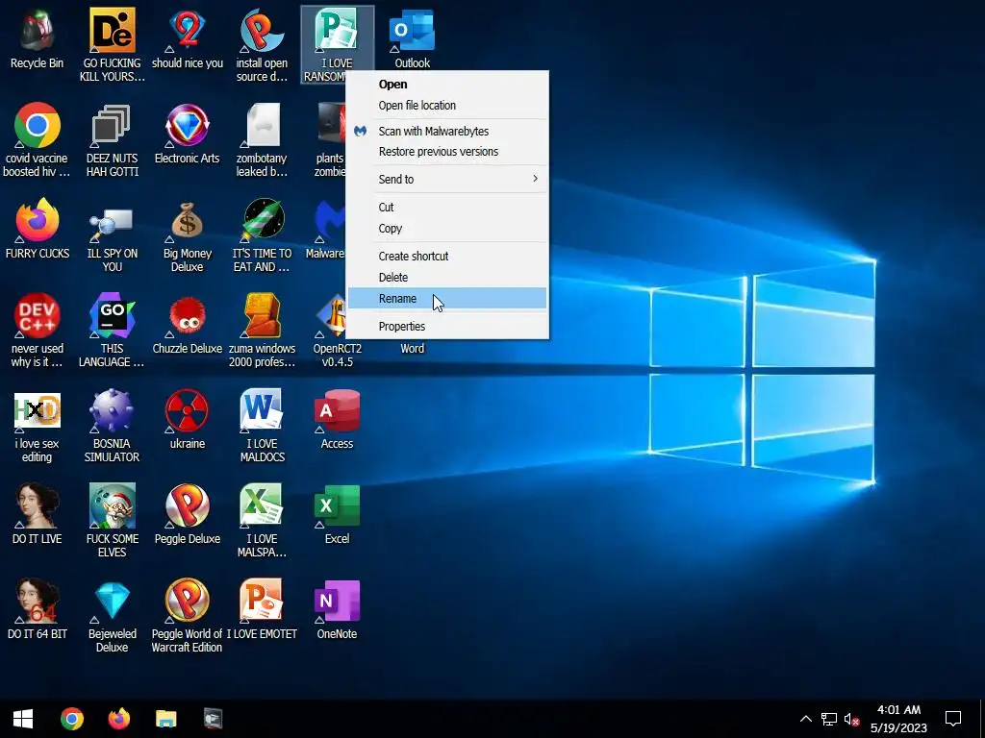The width and height of the screenshot is (985, 738).
Task: Launch Chrome from the taskbar
Action: pos(71,719)
